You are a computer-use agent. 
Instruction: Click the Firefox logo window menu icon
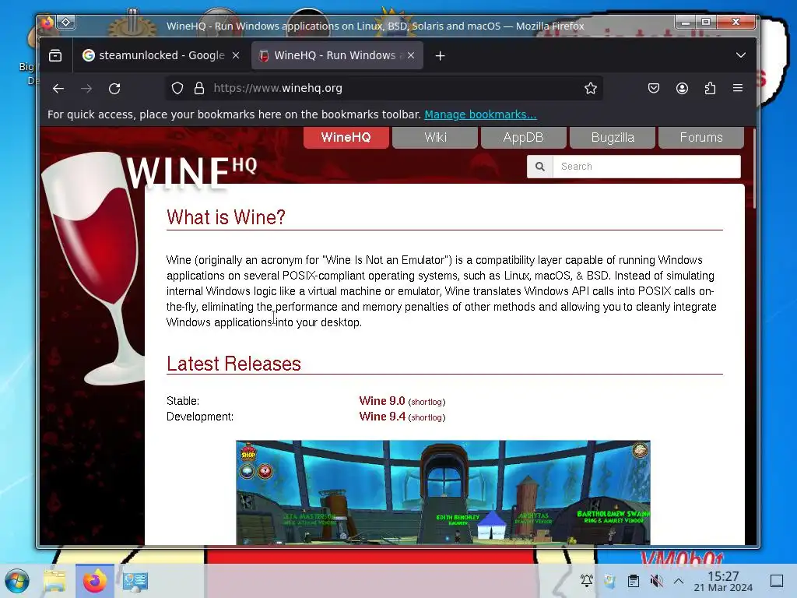[47, 23]
